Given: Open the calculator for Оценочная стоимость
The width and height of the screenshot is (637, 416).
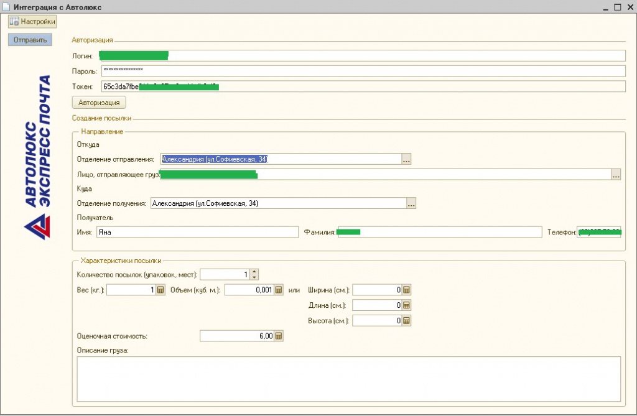Looking at the screenshot, I should pos(279,336).
